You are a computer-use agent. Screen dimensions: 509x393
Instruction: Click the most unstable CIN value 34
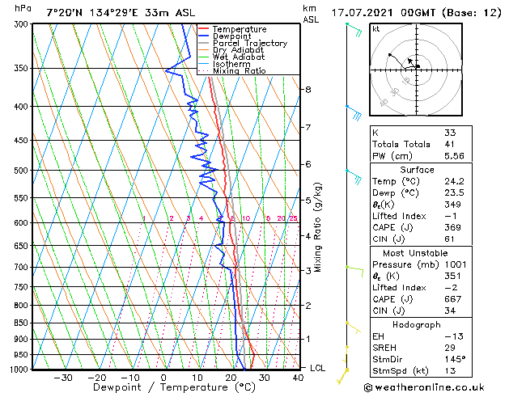pyautogui.click(x=450, y=311)
